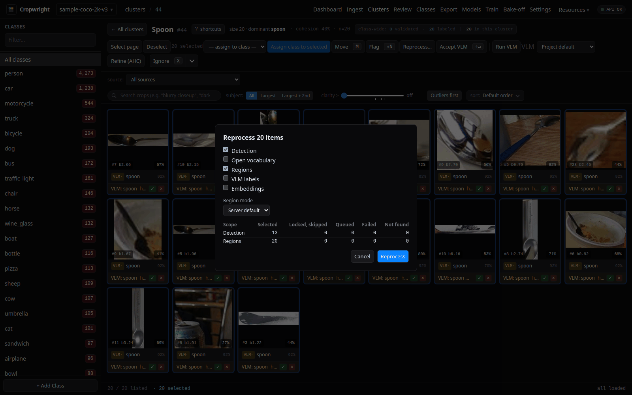Reject VLM label on card #8 b2.74
This screenshot has width=632, height=395.
[x=553, y=278]
